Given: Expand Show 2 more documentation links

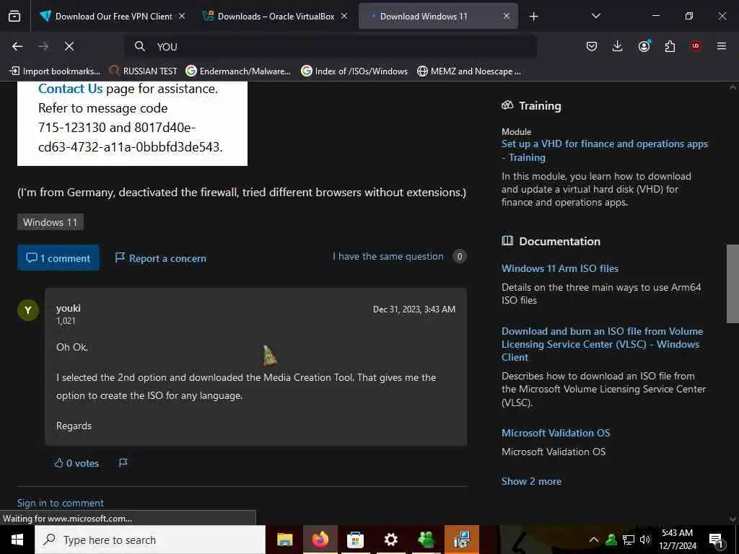Looking at the screenshot, I should tap(531, 481).
